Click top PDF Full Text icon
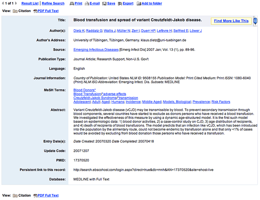The image size is (260, 200). (x=35, y=11)
